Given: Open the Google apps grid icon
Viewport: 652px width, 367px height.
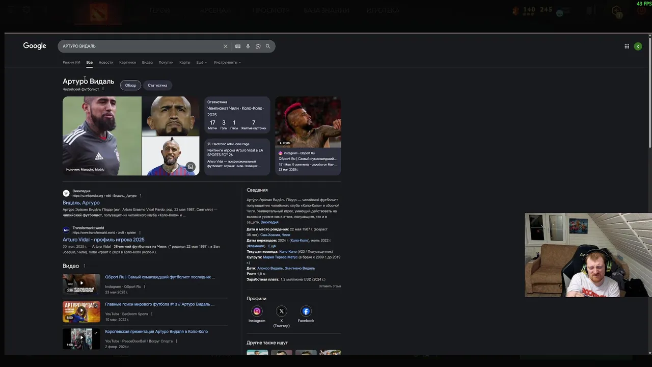Looking at the screenshot, I should click(x=627, y=46).
